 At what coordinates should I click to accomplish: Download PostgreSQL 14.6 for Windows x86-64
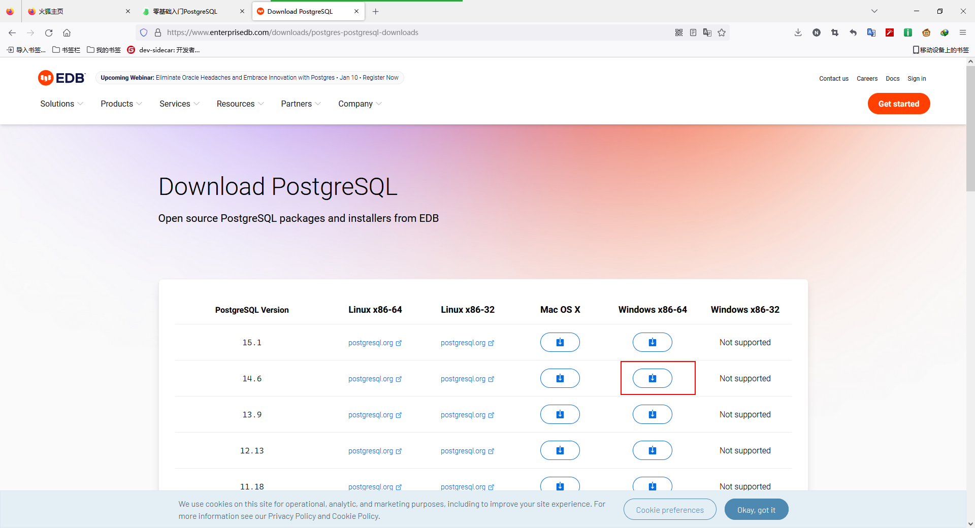(x=652, y=378)
